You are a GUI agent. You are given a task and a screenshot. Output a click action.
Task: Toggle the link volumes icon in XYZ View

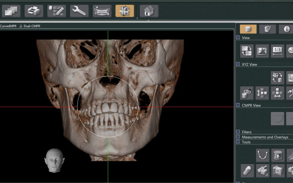pyautogui.click(x=247, y=93)
